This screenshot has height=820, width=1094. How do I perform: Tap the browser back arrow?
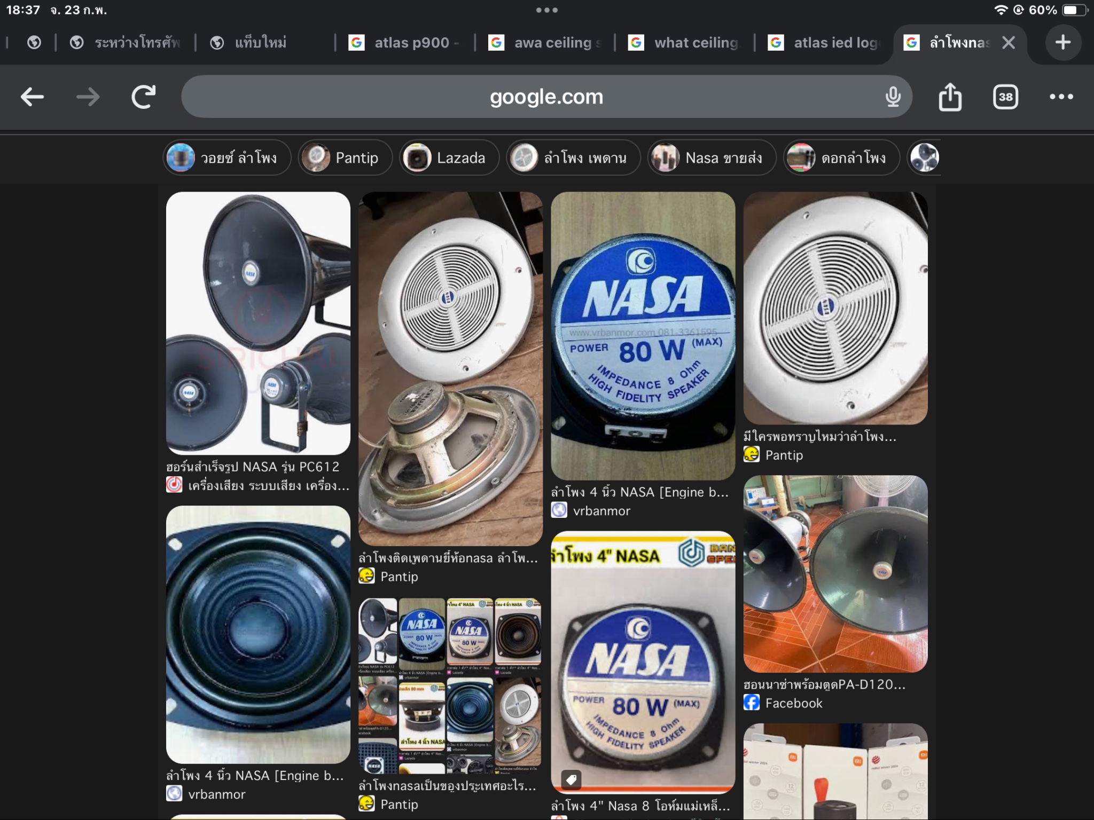click(x=32, y=97)
